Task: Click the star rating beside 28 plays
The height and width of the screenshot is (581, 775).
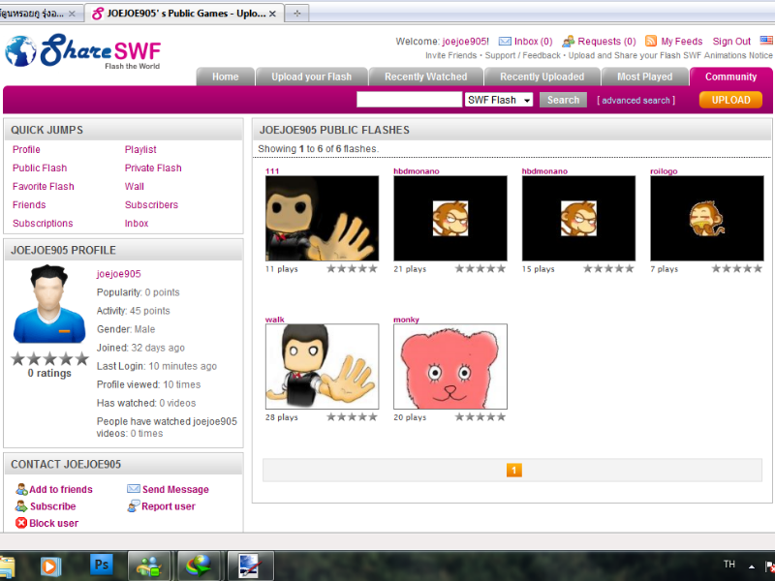Action: click(352, 417)
